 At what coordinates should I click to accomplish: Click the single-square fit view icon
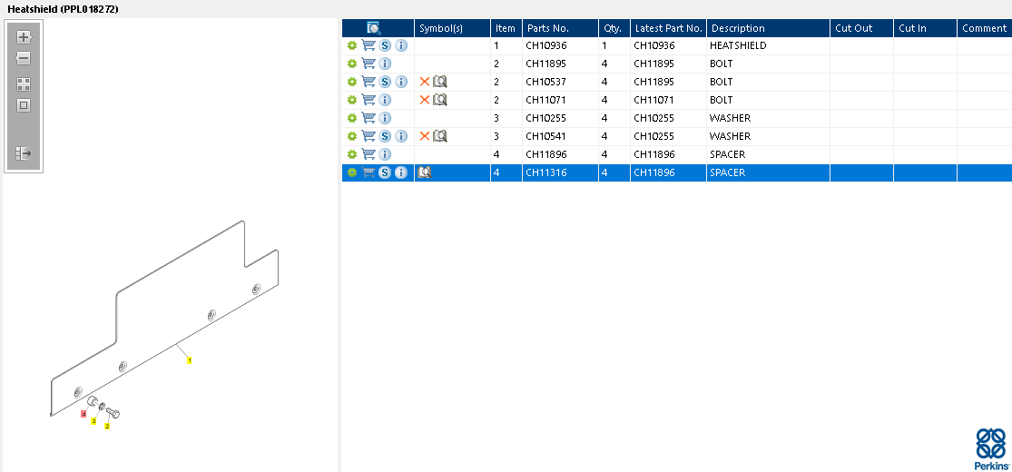point(24,105)
